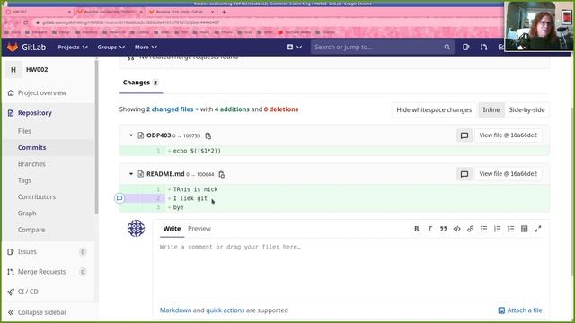This screenshot has width=575, height=323.
Task: Select the Preview tab
Action: pyautogui.click(x=199, y=229)
